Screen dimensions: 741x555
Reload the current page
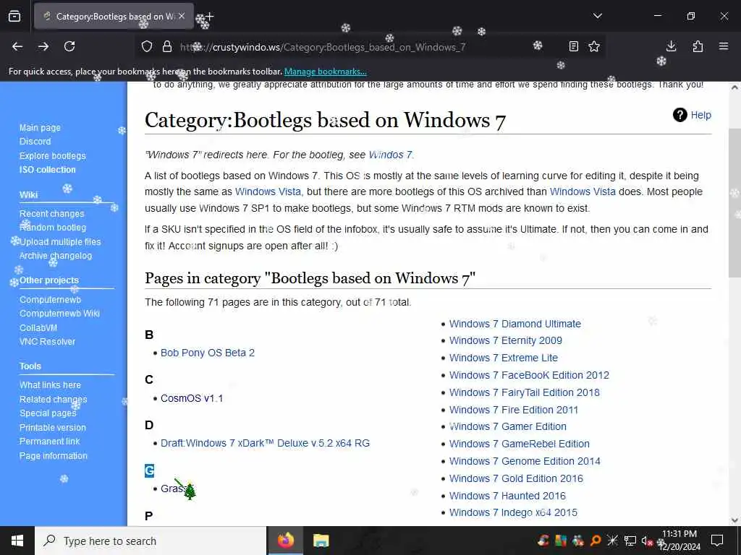tap(69, 46)
